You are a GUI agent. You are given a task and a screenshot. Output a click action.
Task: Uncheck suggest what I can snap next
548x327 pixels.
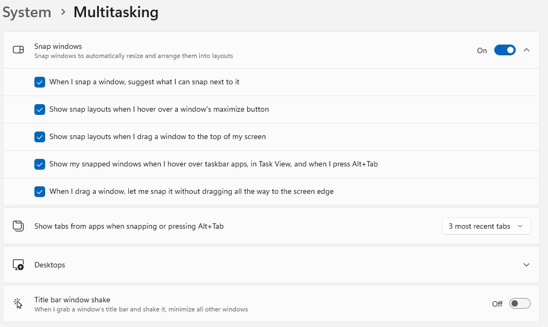(40, 82)
